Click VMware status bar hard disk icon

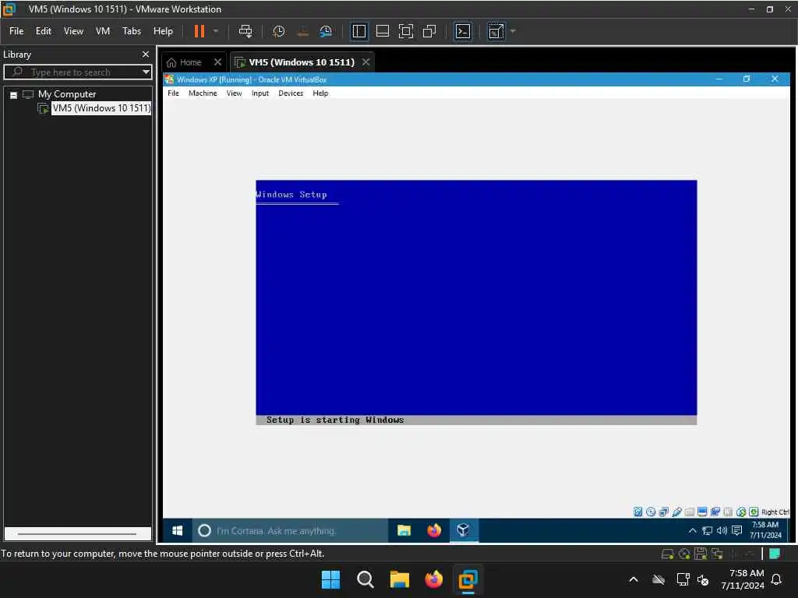667,554
